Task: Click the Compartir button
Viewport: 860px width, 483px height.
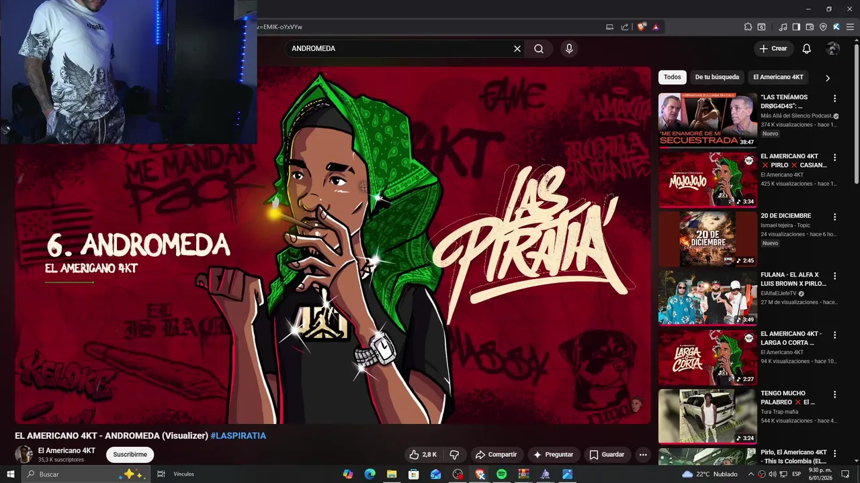Action: pos(497,455)
